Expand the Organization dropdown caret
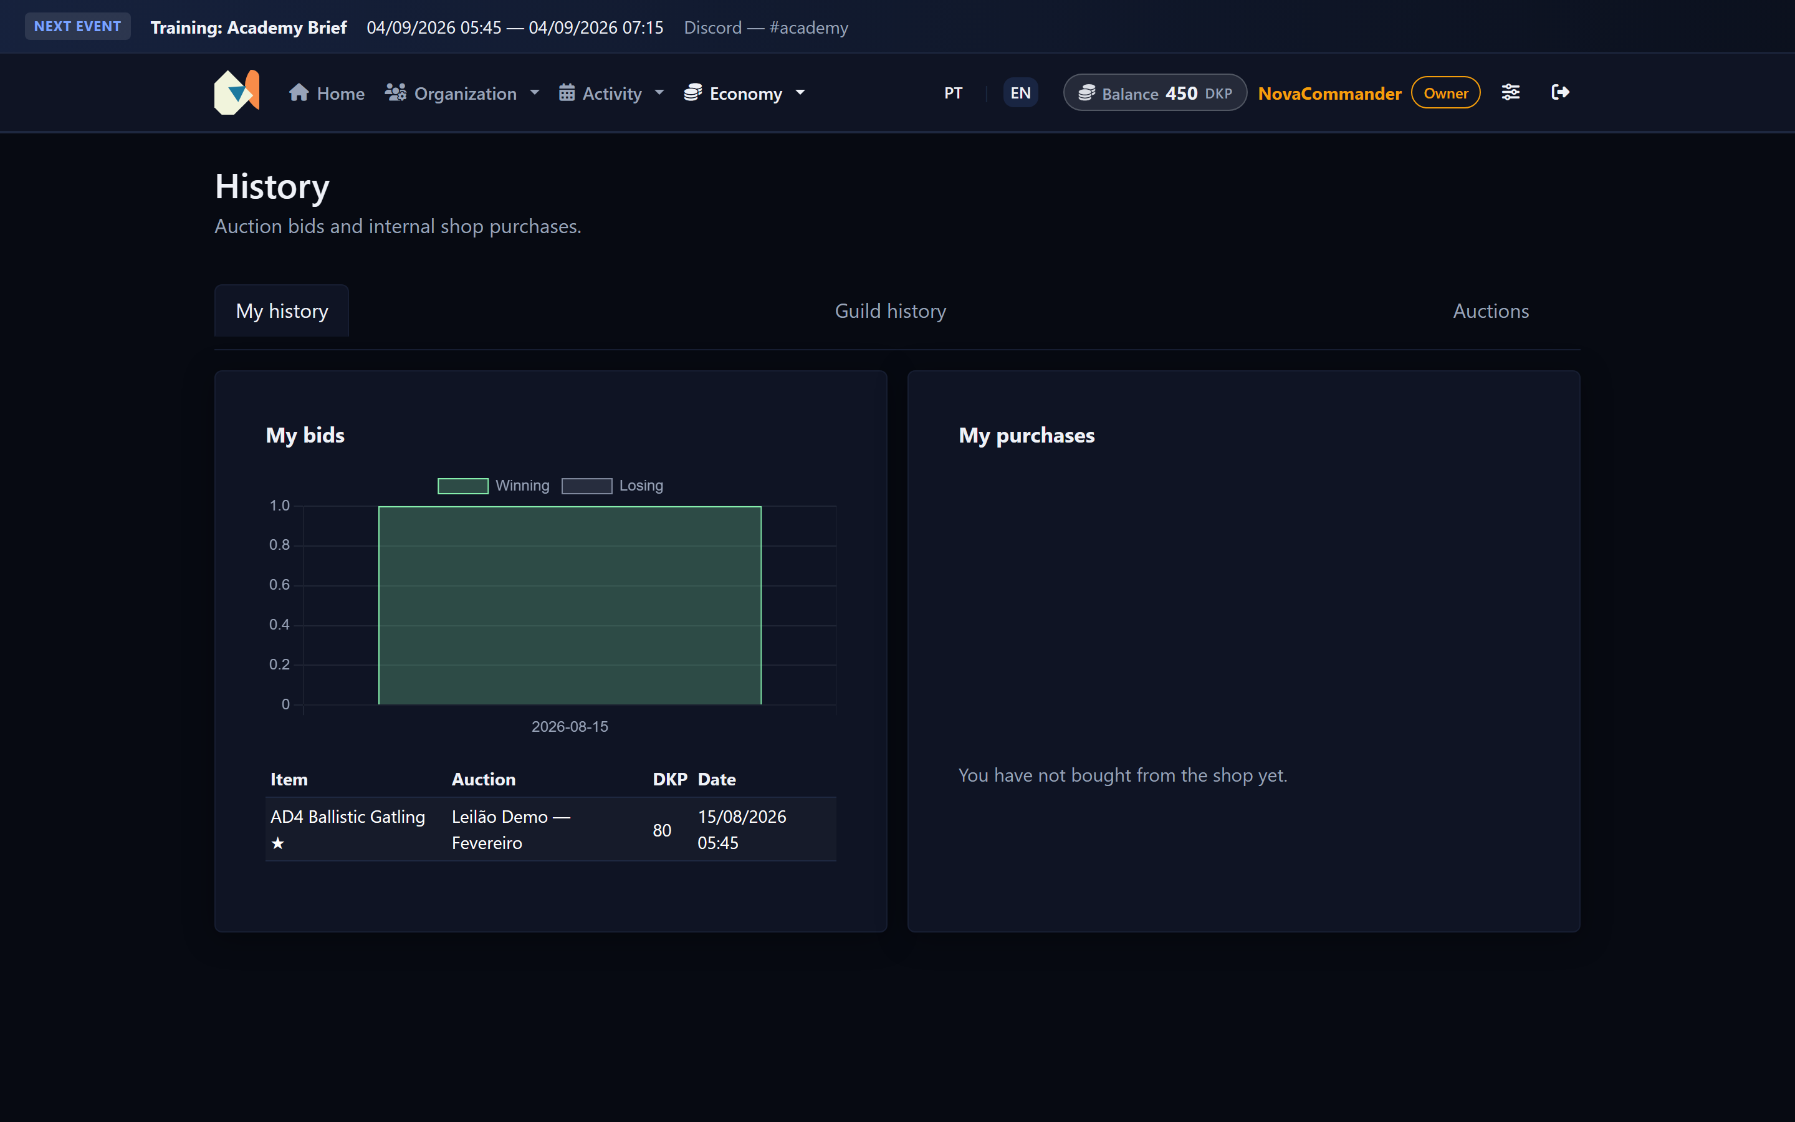 click(535, 93)
